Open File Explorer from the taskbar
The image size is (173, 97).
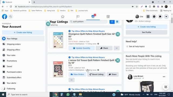click(x=80, y=95)
